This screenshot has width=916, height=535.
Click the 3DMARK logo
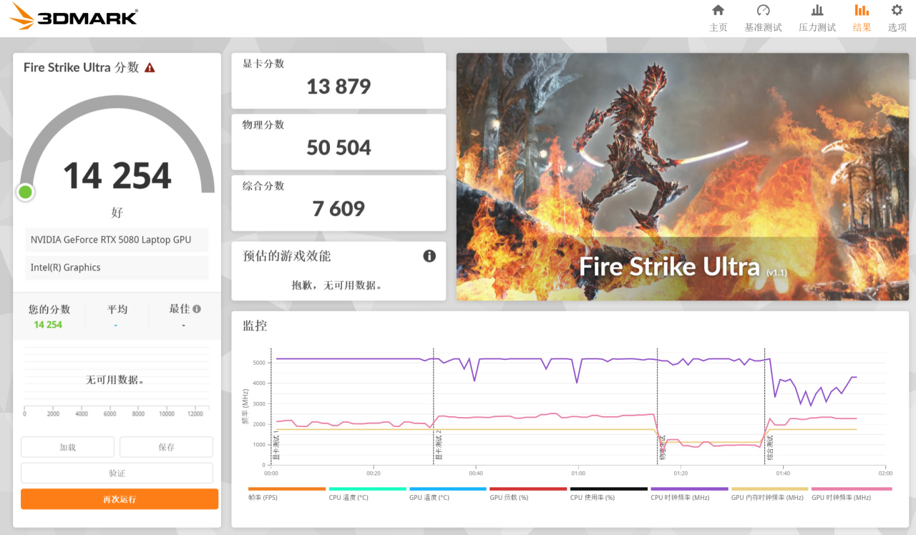click(x=72, y=16)
